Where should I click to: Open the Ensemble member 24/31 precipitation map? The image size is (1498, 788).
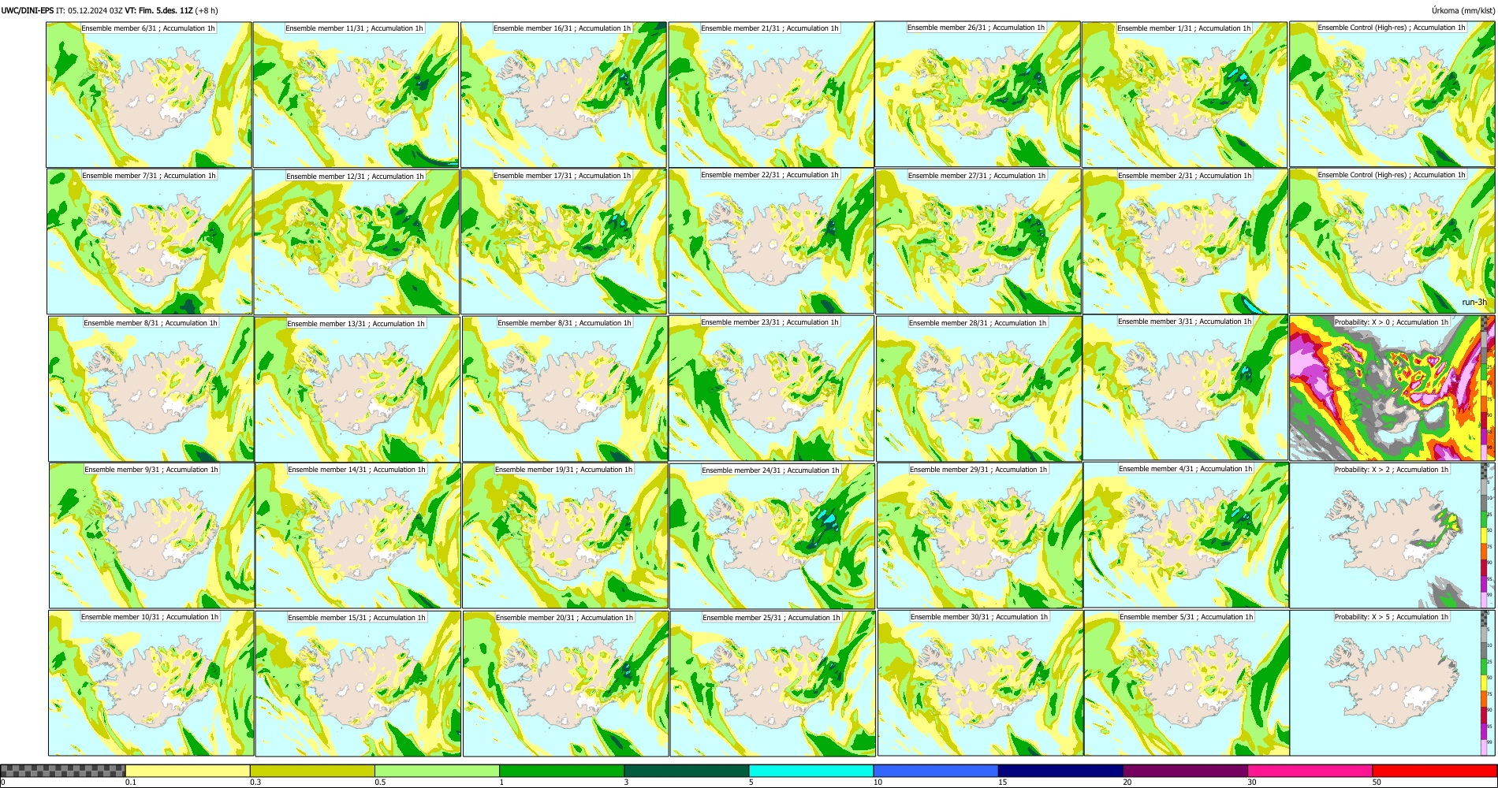click(x=773, y=537)
